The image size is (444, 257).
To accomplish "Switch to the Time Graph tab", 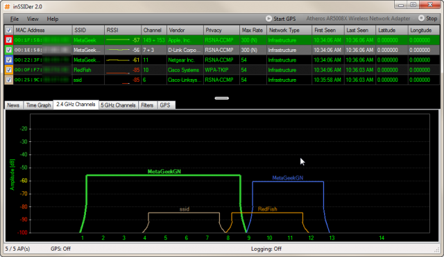I will 39,105.
